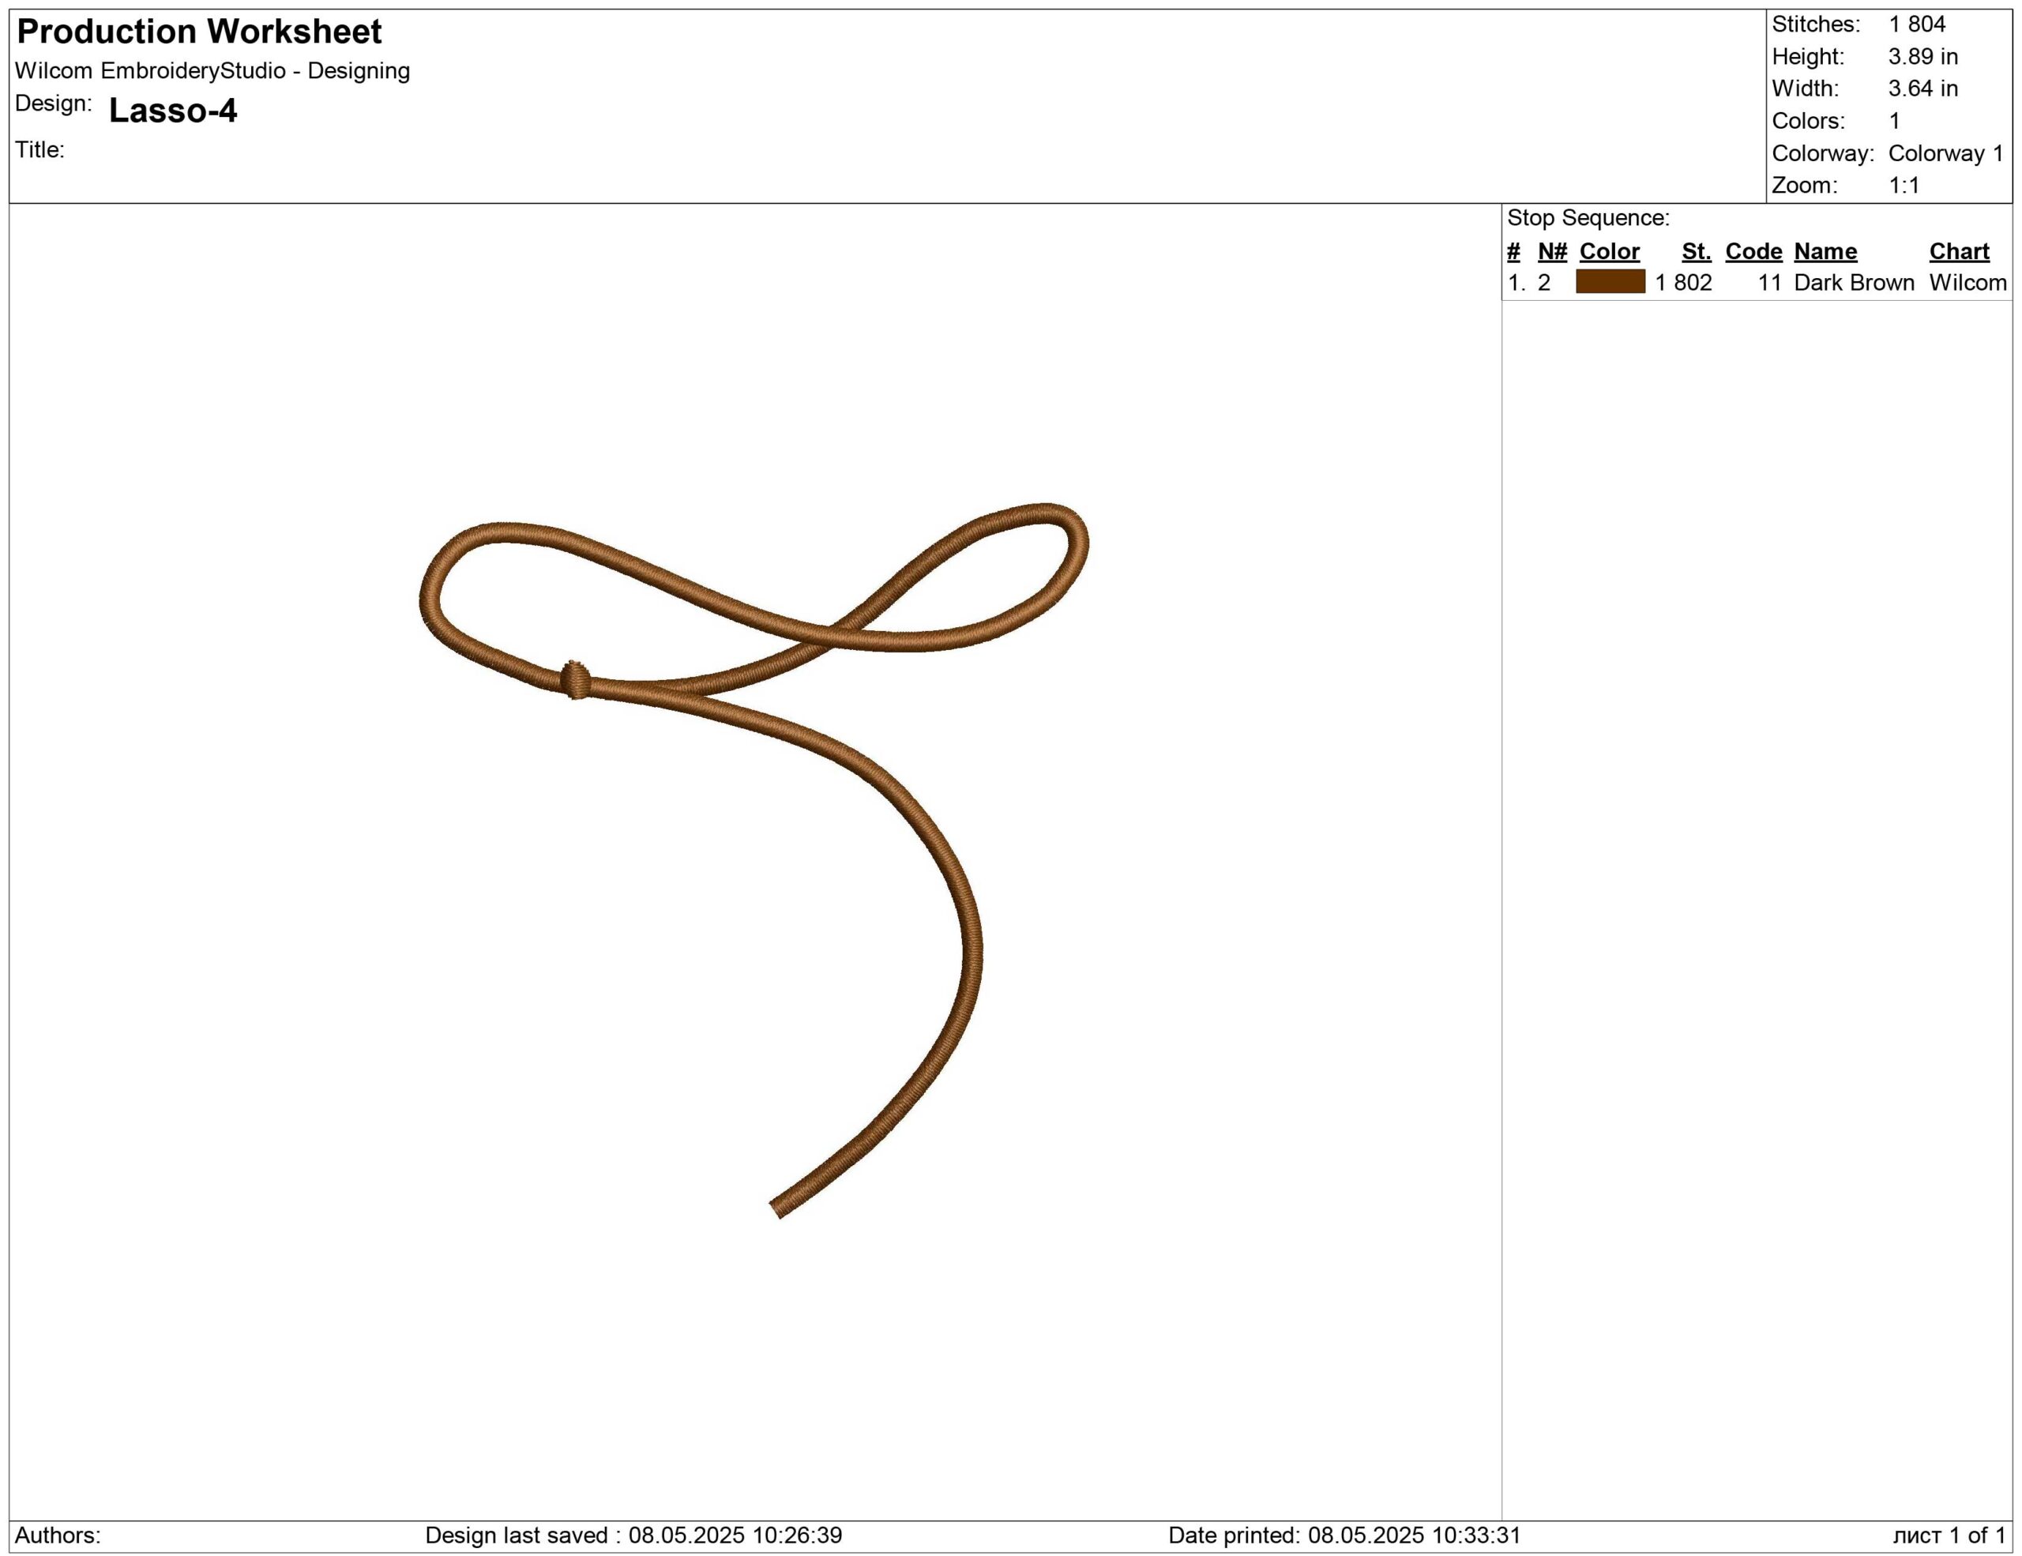Click the Color column header

[1609, 252]
